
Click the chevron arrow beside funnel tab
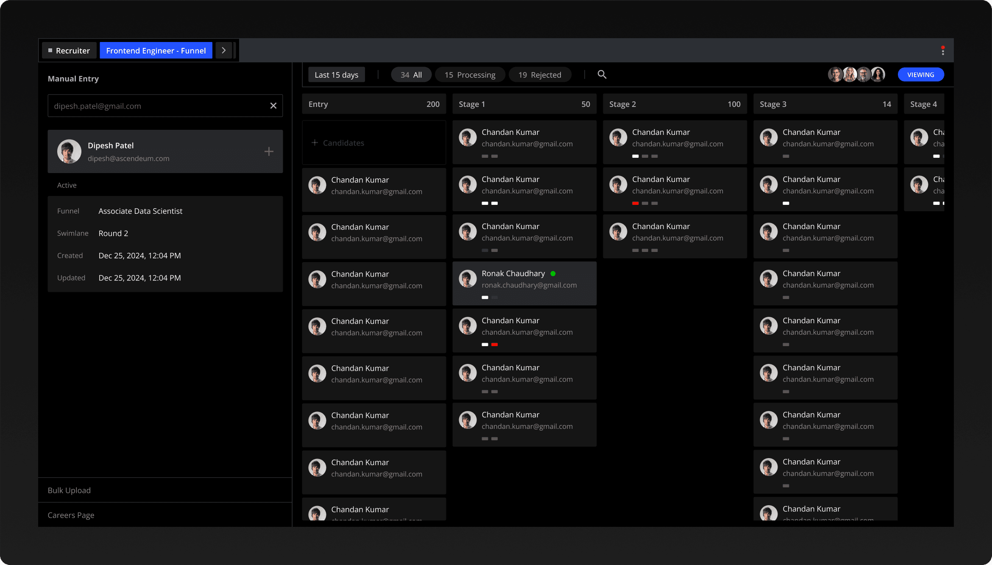click(x=223, y=50)
